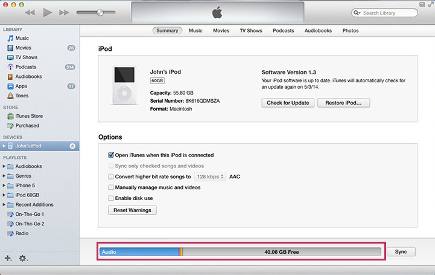The height and width of the screenshot is (275, 435).
Task: Expand the Audiobooks playlist folder
Action: tap(4, 166)
